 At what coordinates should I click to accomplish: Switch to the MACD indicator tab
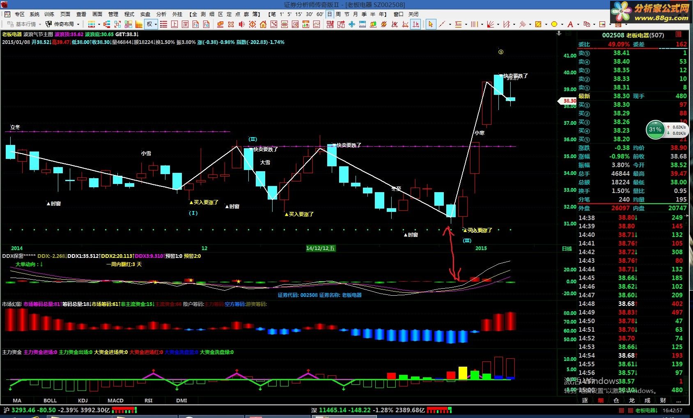[115, 400]
